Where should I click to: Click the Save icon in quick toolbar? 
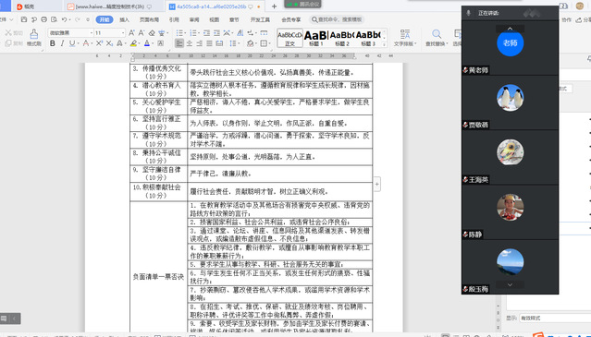point(24,19)
